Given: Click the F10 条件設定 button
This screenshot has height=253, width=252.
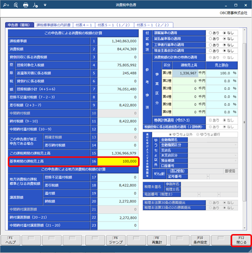Looking at the screenshot, I should (200, 240).
